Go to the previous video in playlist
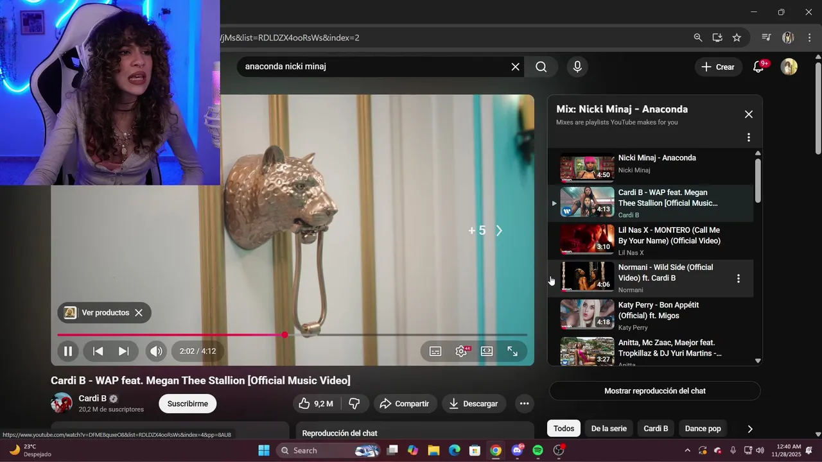The height and width of the screenshot is (462, 822). (98, 351)
